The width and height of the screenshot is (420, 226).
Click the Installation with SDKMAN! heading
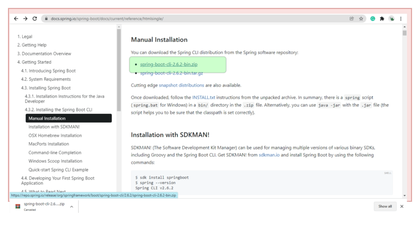point(170,135)
